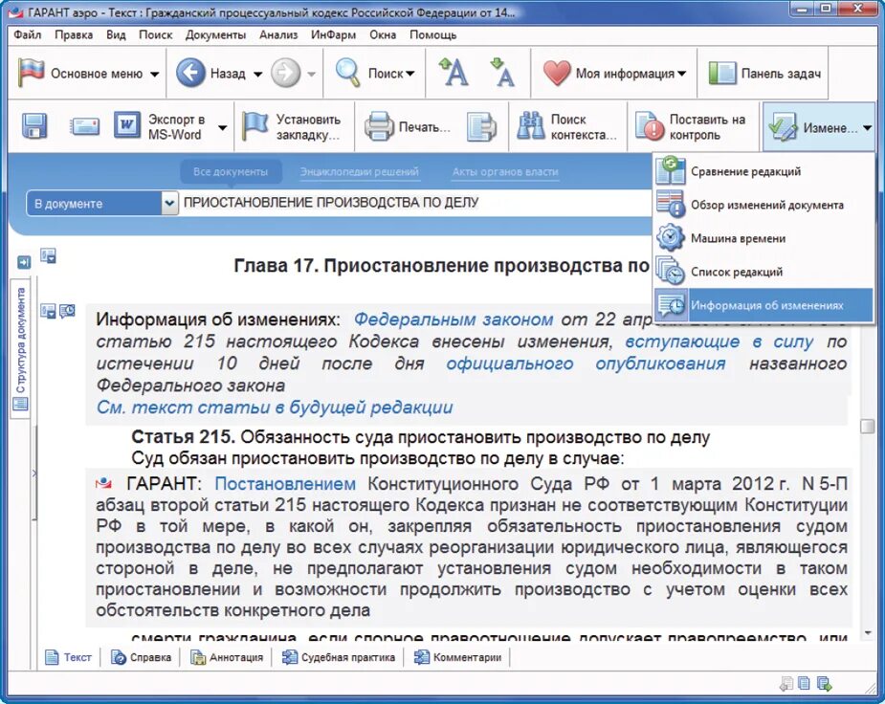This screenshot has width=885, height=704.
Task: Export document to MS-Word
Action: pyautogui.click(x=159, y=127)
